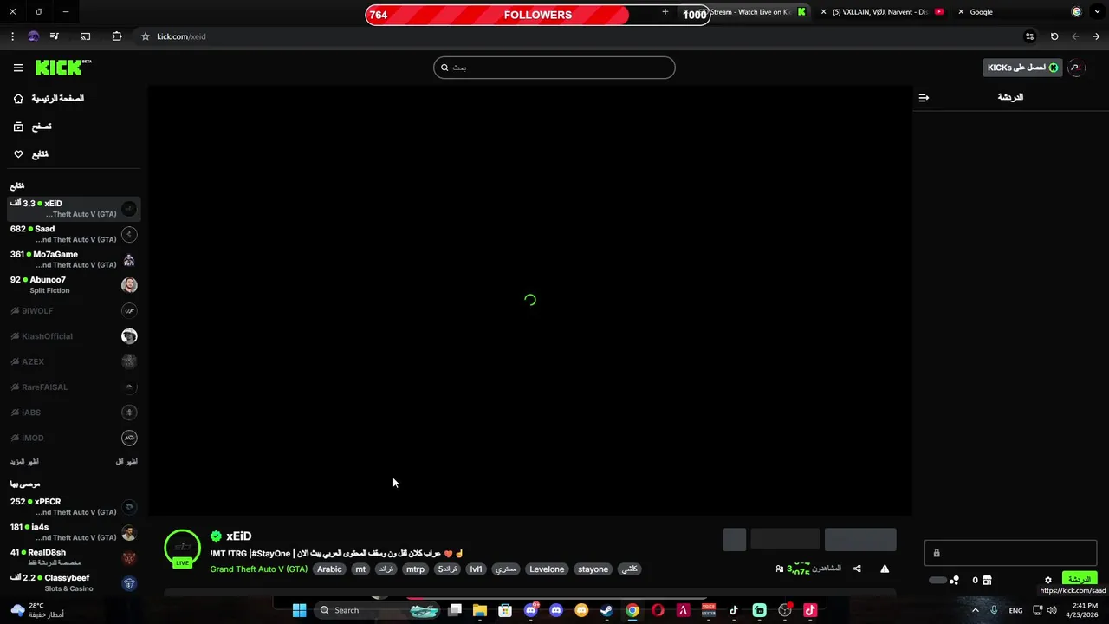Open Saad channel in followed list

click(74, 234)
